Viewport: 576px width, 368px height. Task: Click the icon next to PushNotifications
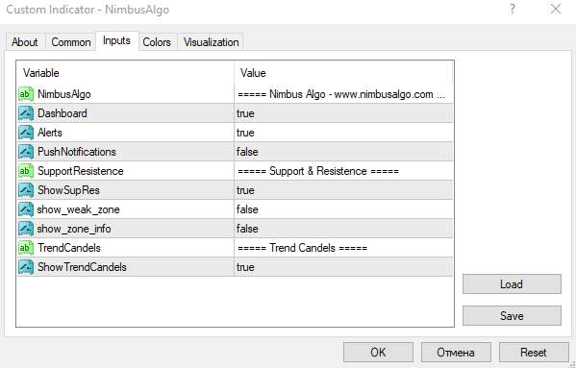[x=26, y=152]
